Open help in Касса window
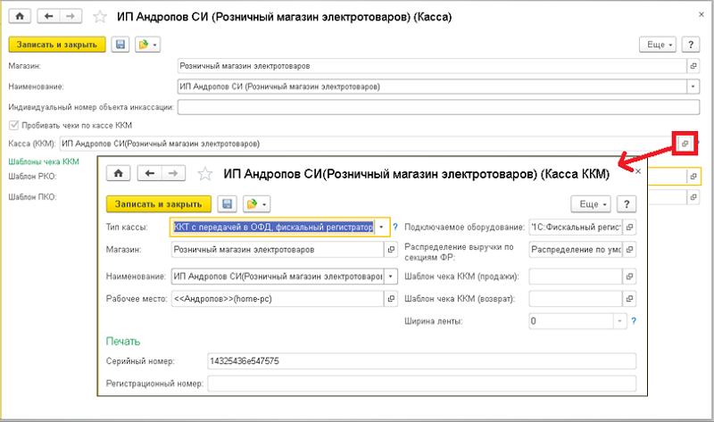This screenshot has width=714, height=422. pyautogui.click(x=691, y=44)
